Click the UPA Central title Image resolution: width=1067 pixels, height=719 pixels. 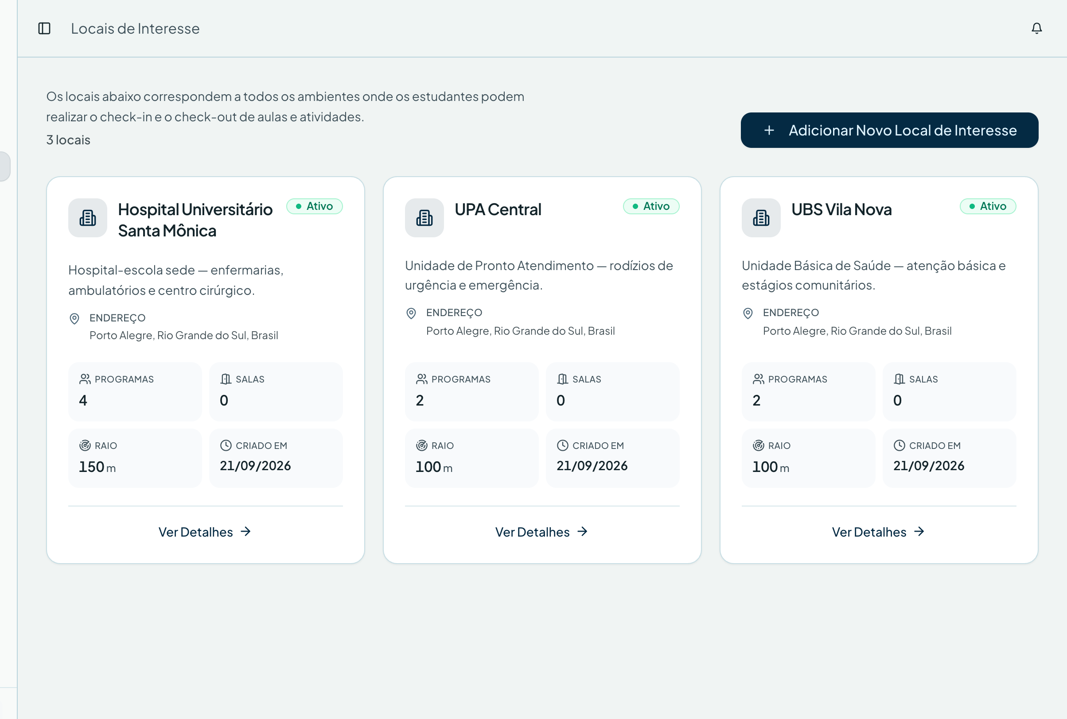498,209
